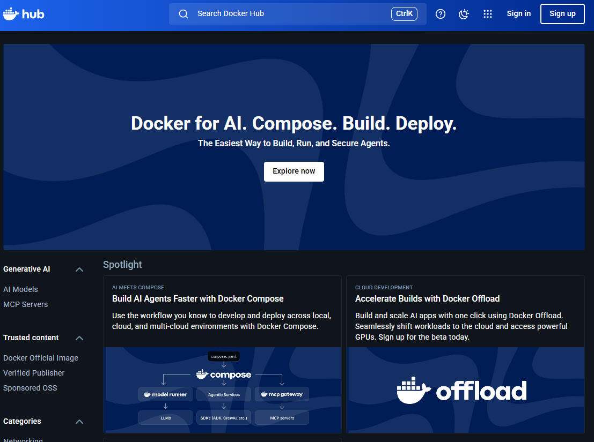Select AI Models in the sidebar
The width and height of the screenshot is (594, 442).
(x=20, y=289)
